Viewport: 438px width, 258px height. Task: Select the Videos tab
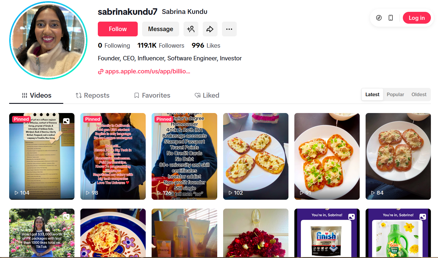(x=36, y=95)
